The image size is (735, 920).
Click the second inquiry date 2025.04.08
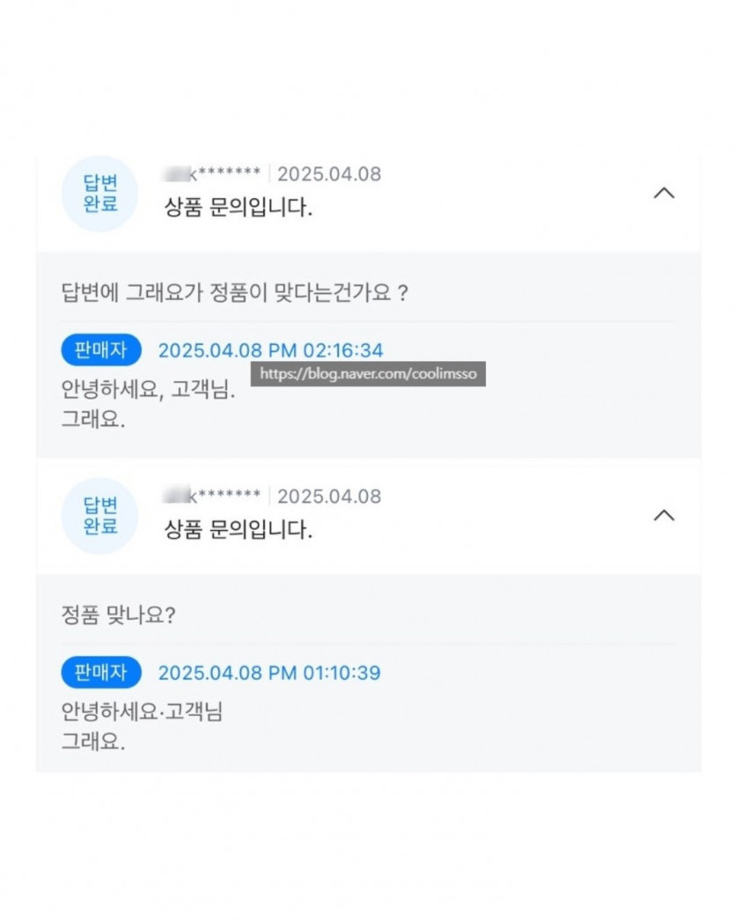(x=329, y=497)
